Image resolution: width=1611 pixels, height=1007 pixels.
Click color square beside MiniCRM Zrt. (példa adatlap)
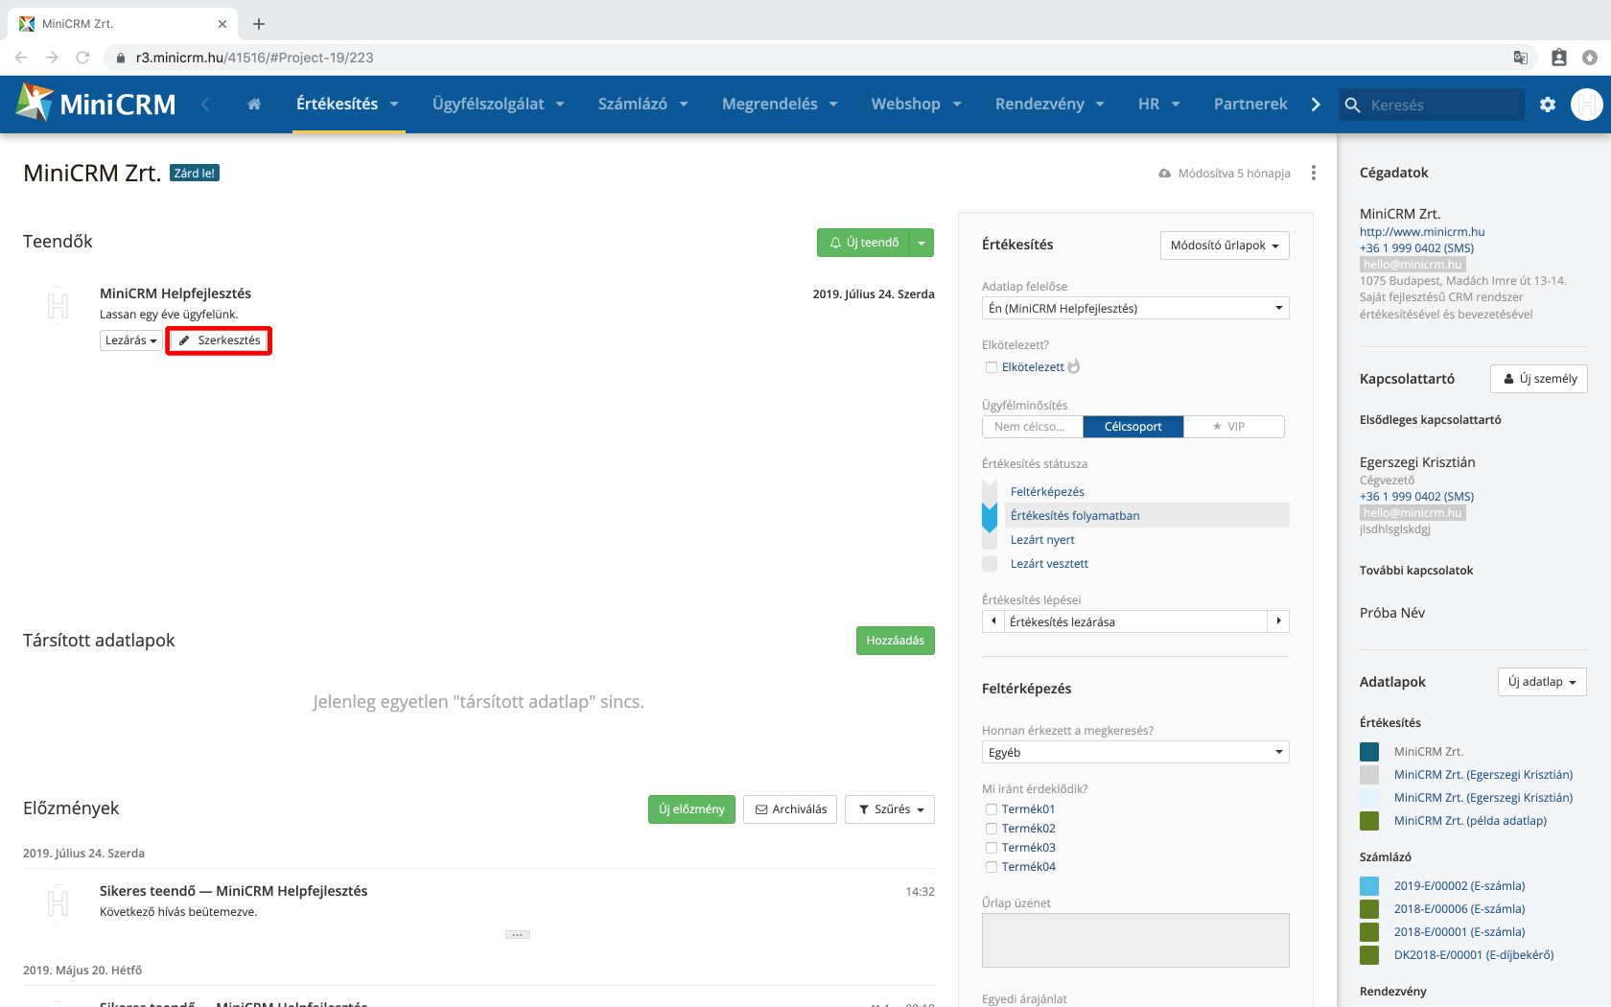point(1369,821)
